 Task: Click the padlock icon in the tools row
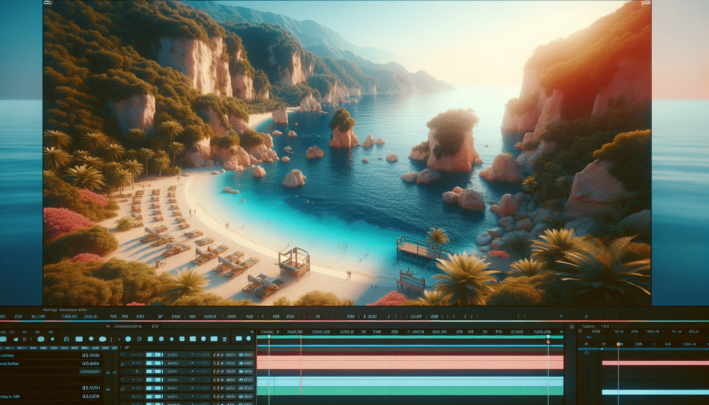66,339
